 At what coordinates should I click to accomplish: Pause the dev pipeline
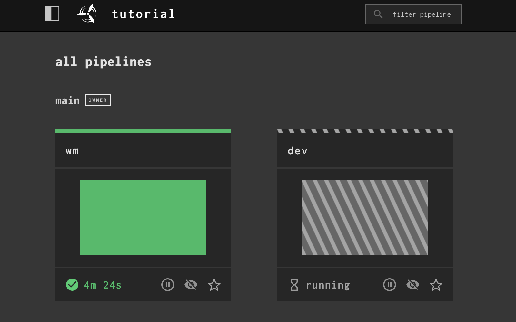390,285
